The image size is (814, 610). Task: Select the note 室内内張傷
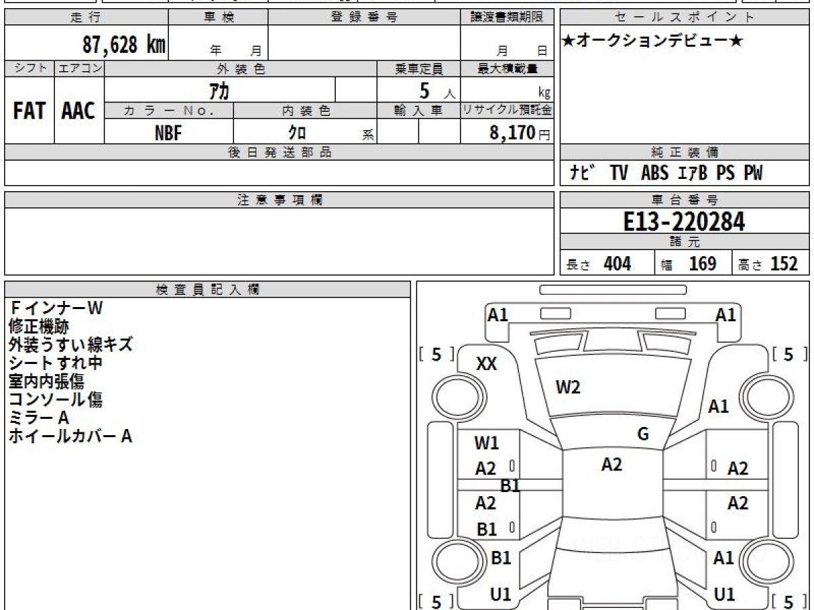coord(46,382)
